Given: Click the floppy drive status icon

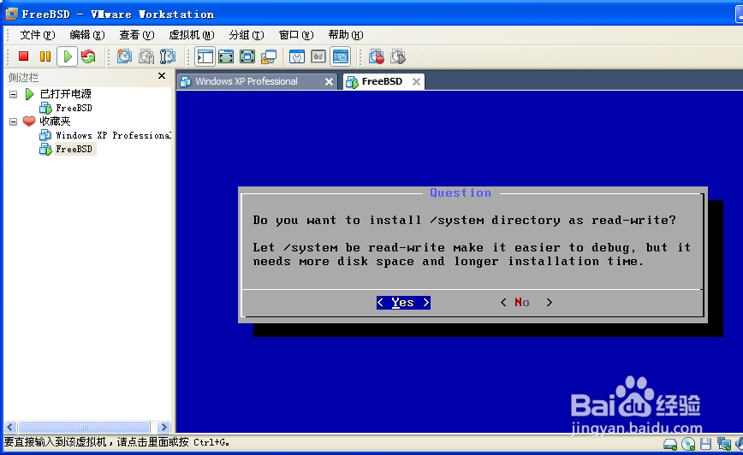Looking at the screenshot, I should pos(705,444).
